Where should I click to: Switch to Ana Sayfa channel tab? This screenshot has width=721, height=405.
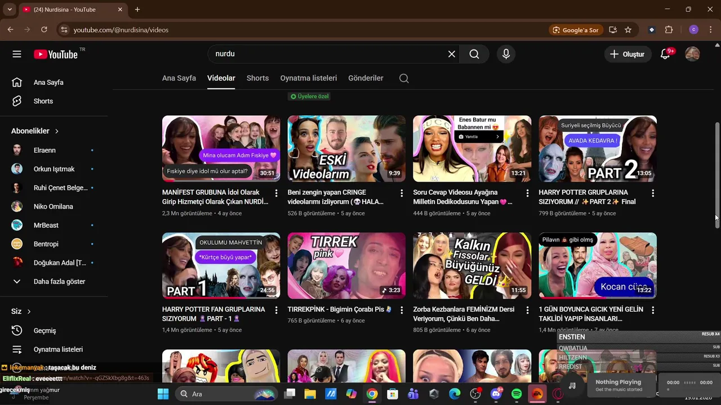pyautogui.click(x=179, y=78)
